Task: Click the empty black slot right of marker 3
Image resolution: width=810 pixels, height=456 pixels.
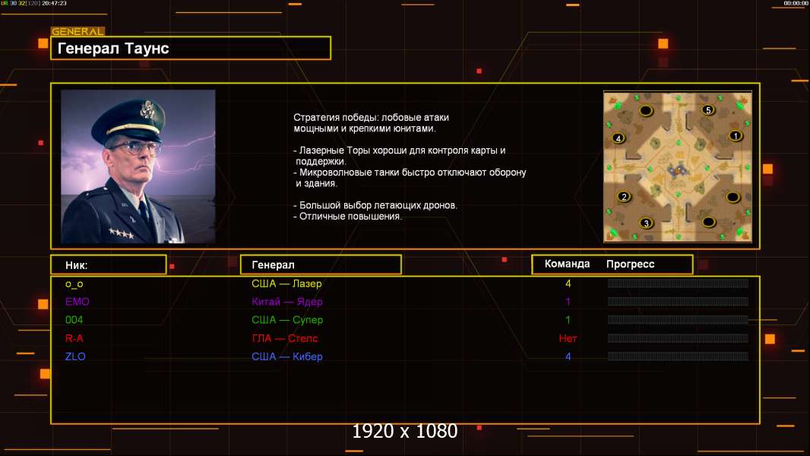Action: (708, 222)
